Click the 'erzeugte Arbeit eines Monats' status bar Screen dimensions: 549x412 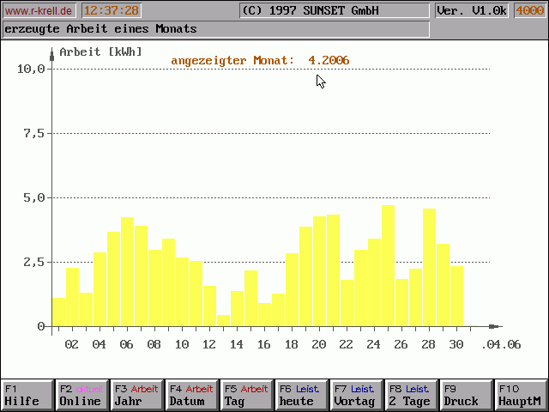pyautogui.click(x=214, y=29)
